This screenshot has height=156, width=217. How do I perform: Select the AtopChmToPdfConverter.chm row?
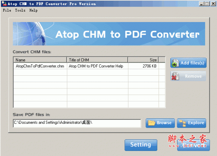[x=89, y=66]
